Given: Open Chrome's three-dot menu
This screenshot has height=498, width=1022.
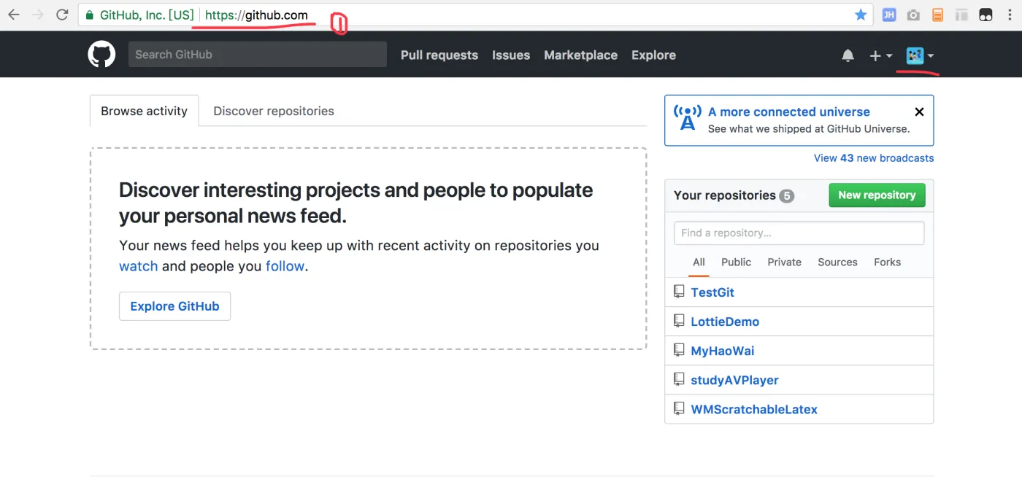Looking at the screenshot, I should 1008,15.
